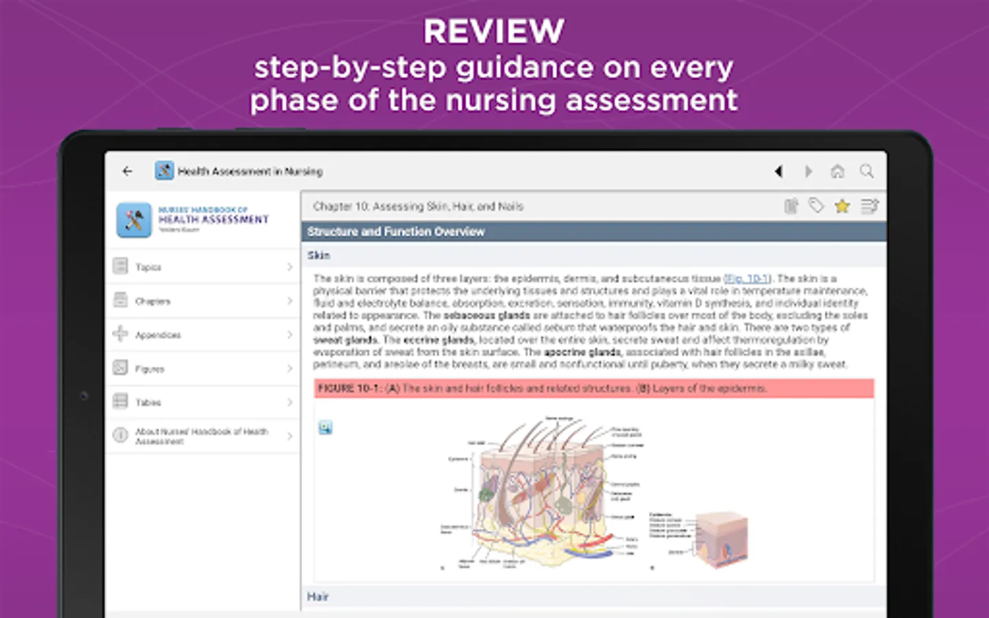Image resolution: width=989 pixels, height=618 pixels.
Task: Expand the Tables row chevron
Action: pyautogui.click(x=289, y=402)
